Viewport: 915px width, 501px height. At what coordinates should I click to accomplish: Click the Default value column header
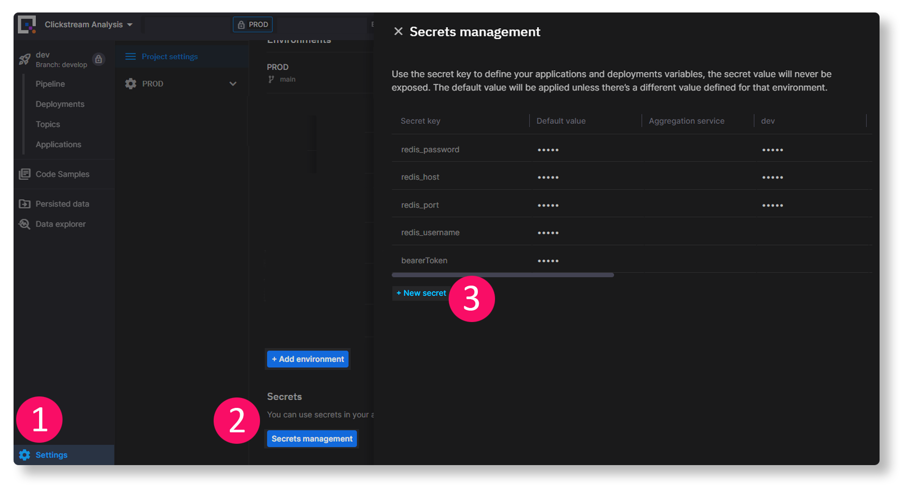point(561,121)
